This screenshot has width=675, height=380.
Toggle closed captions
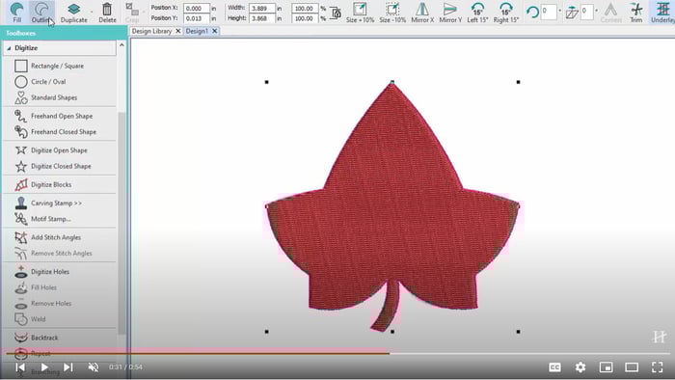click(x=554, y=367)
